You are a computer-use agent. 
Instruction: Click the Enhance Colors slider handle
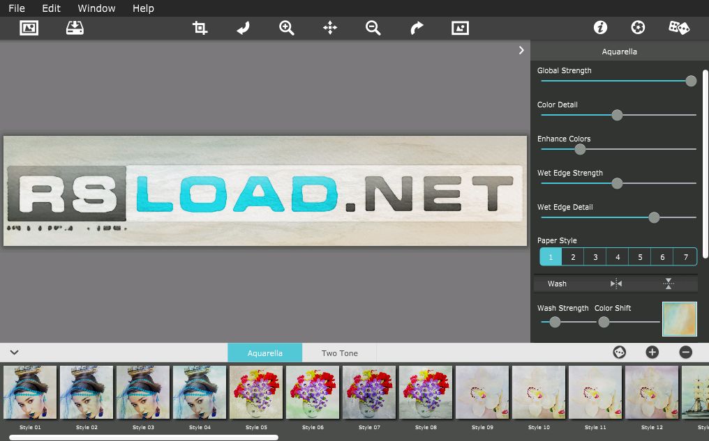580,149
